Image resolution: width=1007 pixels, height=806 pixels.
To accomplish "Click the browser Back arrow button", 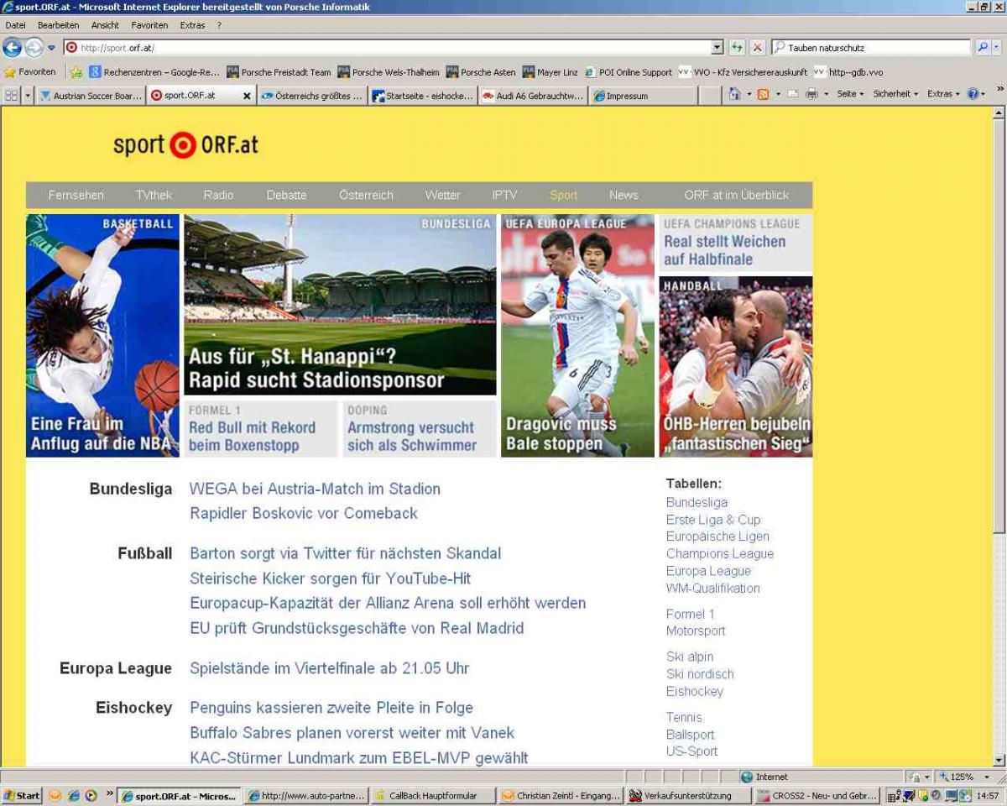I will pyautogui.click(x=12, y=48).
